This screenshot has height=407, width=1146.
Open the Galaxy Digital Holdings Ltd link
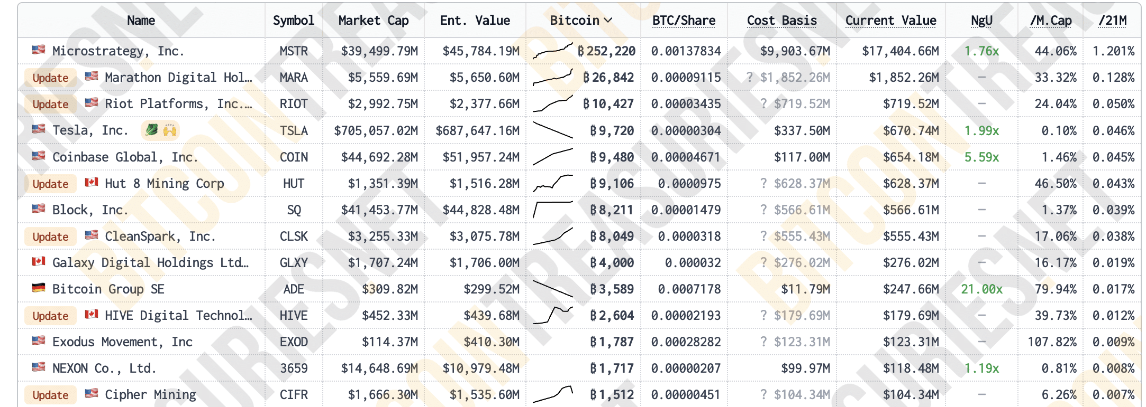click(151, 262)
